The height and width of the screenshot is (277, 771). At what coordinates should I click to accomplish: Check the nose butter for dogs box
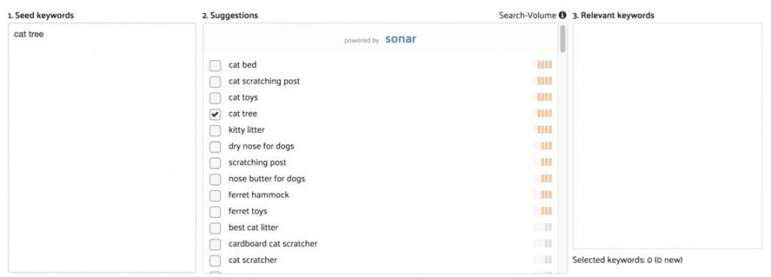coord(215,179)
